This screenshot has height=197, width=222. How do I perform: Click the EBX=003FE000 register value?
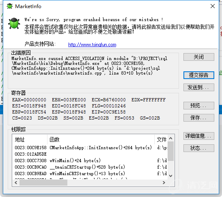pos(69,100)
